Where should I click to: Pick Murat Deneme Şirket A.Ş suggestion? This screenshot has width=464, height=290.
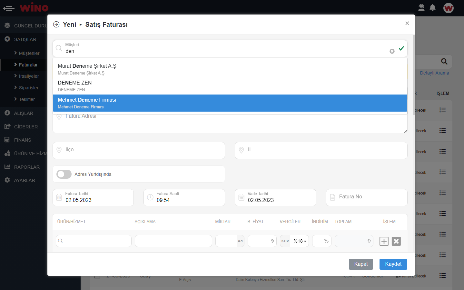(x=230, y=69)
